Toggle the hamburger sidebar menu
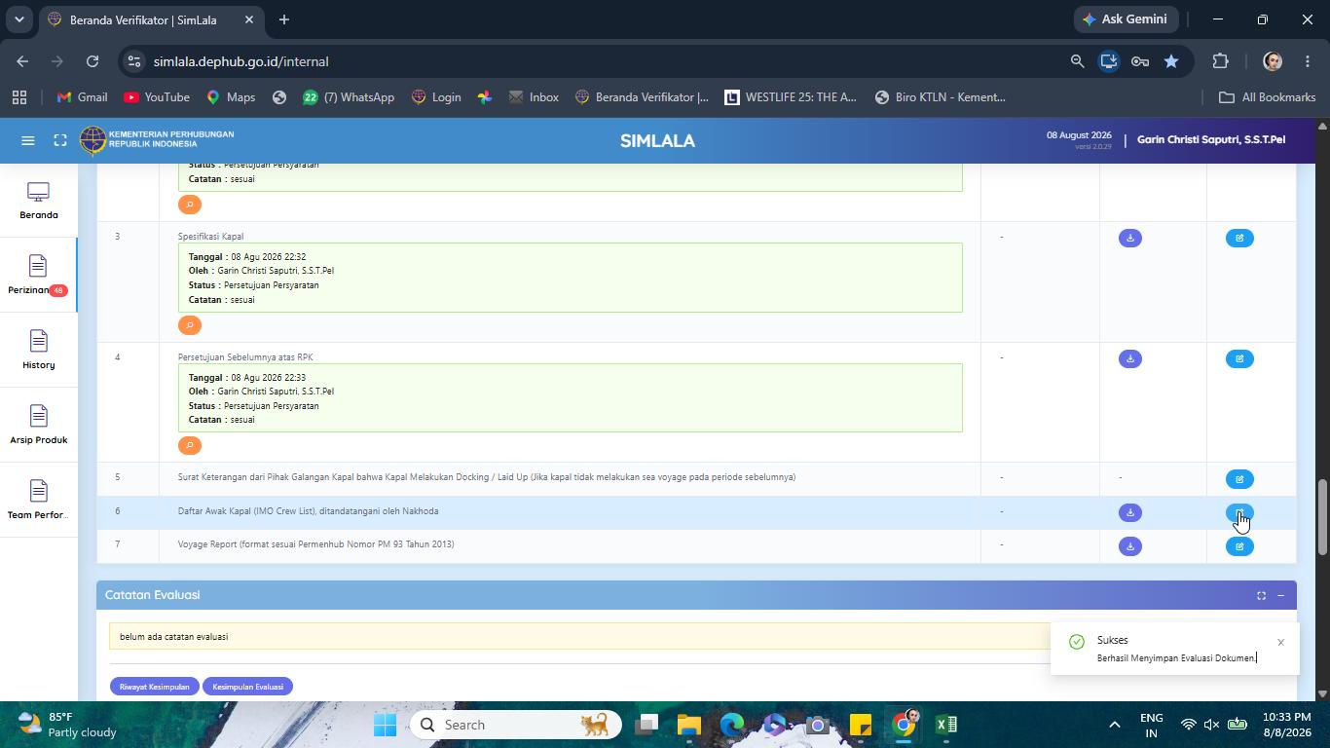1330x748 pixels. 28,140
